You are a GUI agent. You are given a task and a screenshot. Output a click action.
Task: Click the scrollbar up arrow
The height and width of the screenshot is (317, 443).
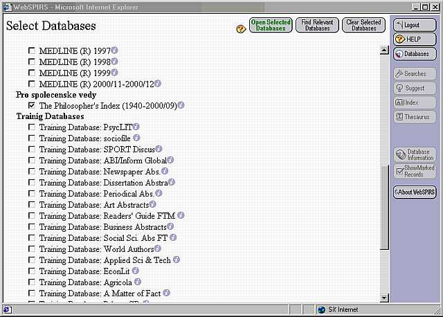coord(384,50)
